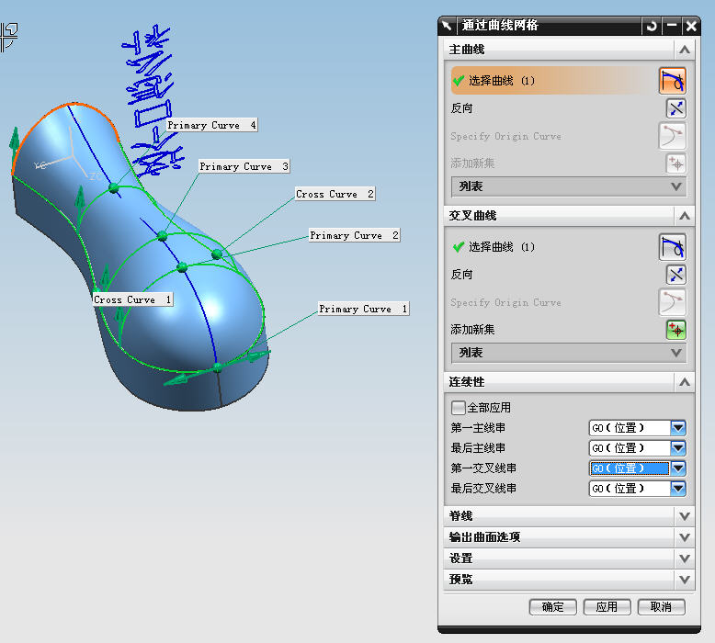Image resolution: width=715 pixels, height=643 pixels.
Task: Expand 列表 list under 交叉曲线
Action: pos(569,353)
